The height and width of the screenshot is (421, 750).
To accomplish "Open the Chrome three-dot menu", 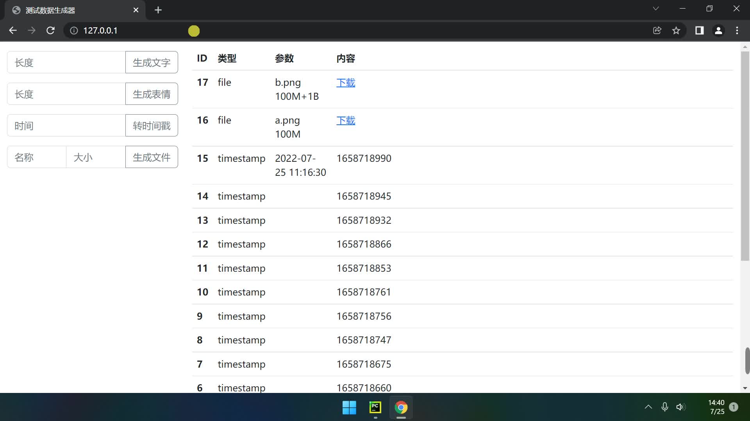I will [737, 30].
